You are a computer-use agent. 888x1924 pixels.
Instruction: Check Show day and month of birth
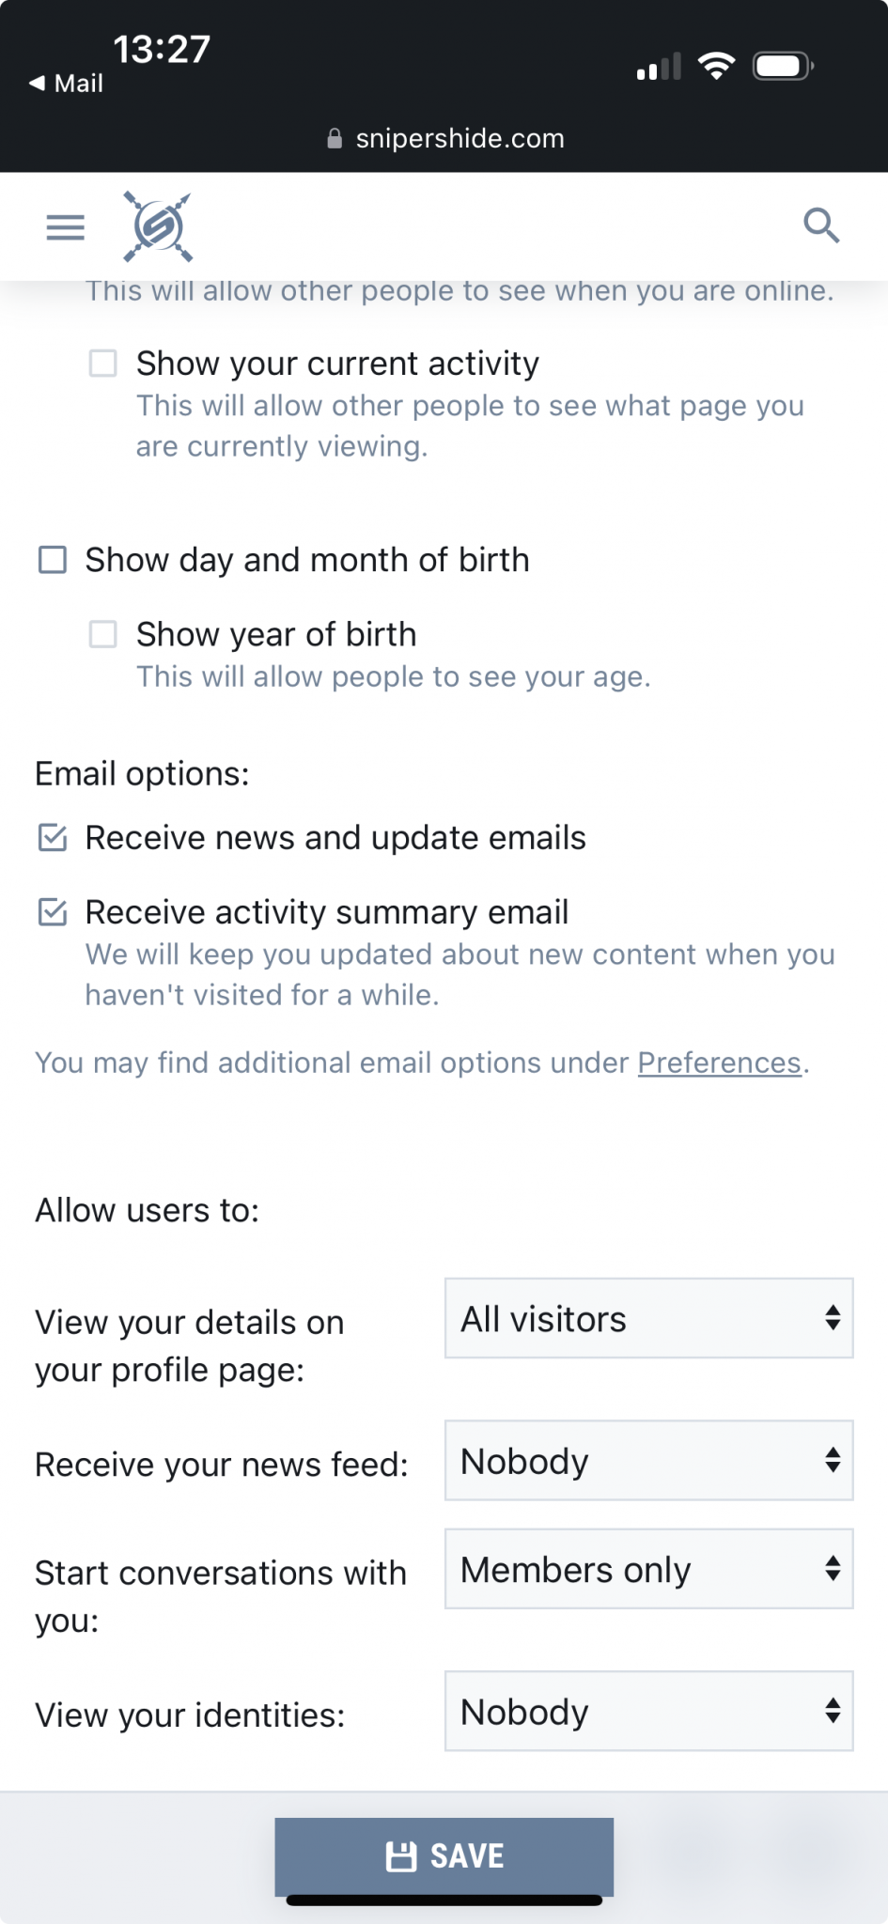(53, 560)
